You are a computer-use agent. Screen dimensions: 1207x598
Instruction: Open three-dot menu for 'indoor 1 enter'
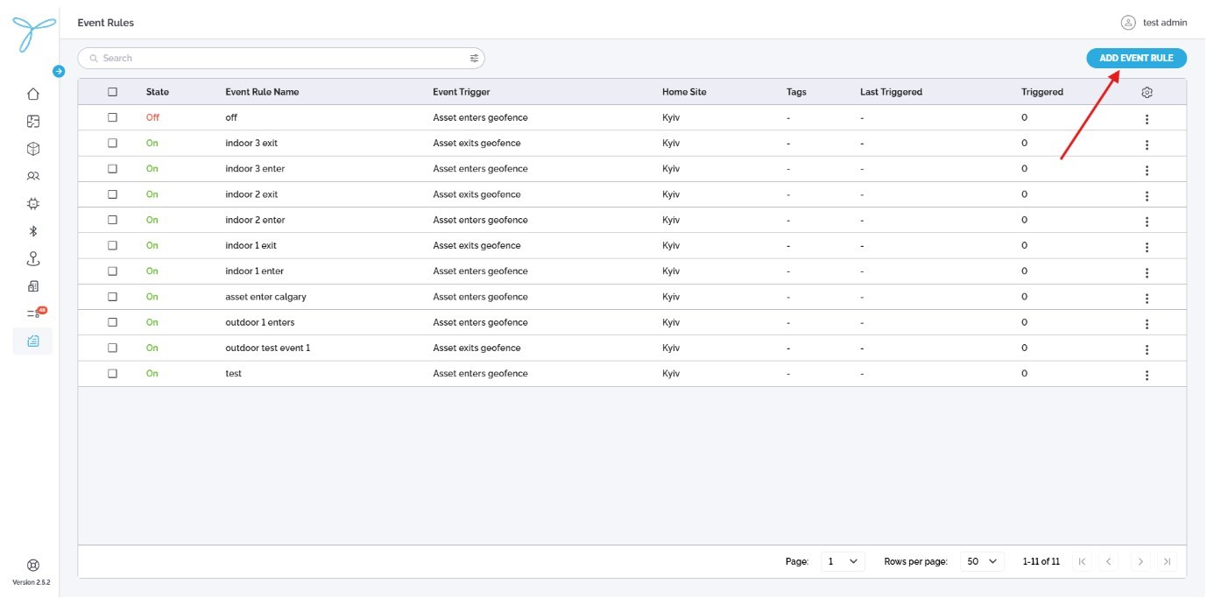pyautogui.click(x=1147, y=272)
